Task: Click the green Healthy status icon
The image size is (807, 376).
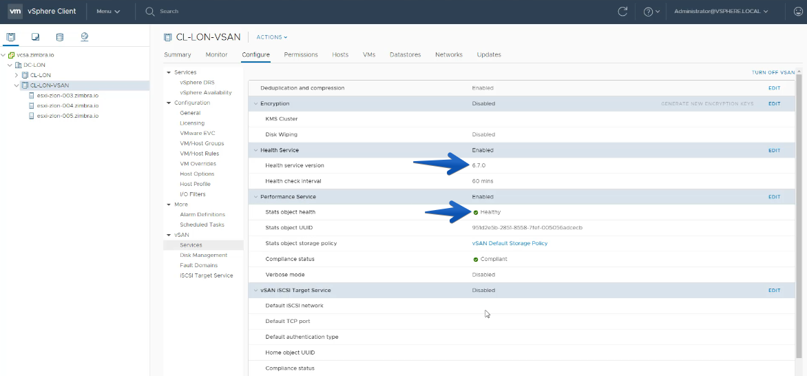Action: click(x=476, y=212)
